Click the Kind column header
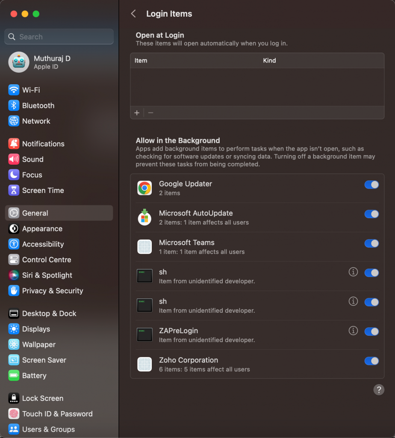Screen dimensions: 395x438 coord(269,60)
